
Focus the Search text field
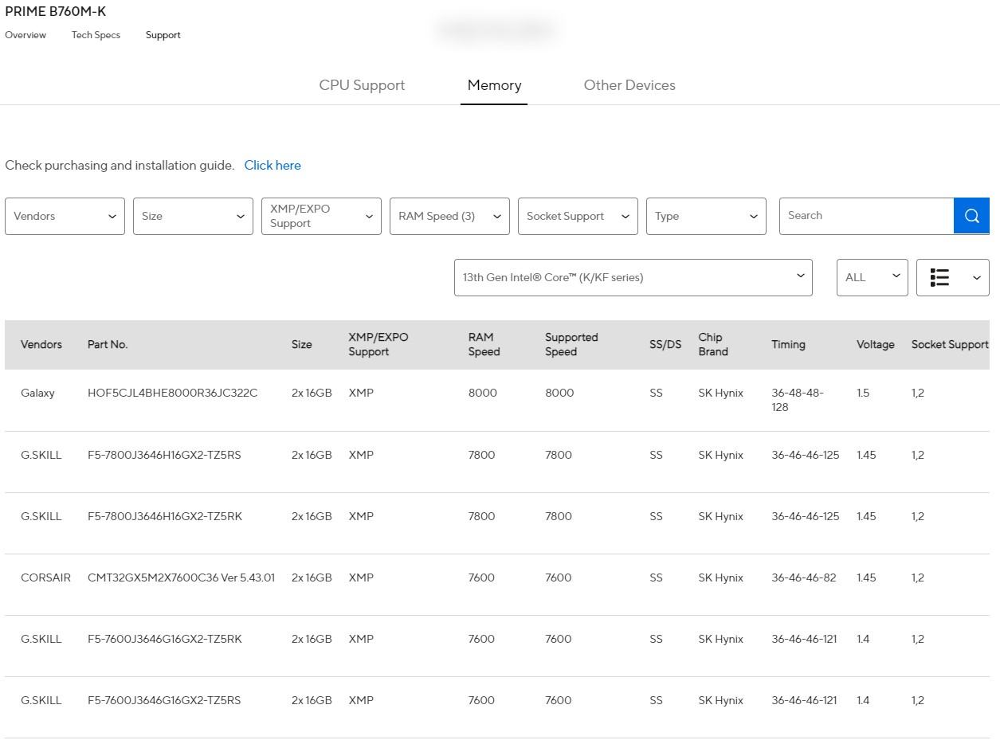click(x=866, y=216)
